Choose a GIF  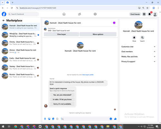(57, 119)
